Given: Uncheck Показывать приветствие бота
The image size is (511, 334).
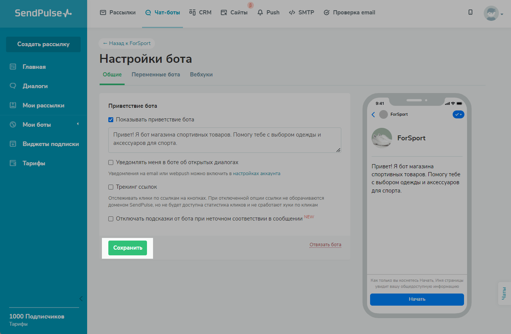Looking at the screenshot, I should click(x=111, y=120).
